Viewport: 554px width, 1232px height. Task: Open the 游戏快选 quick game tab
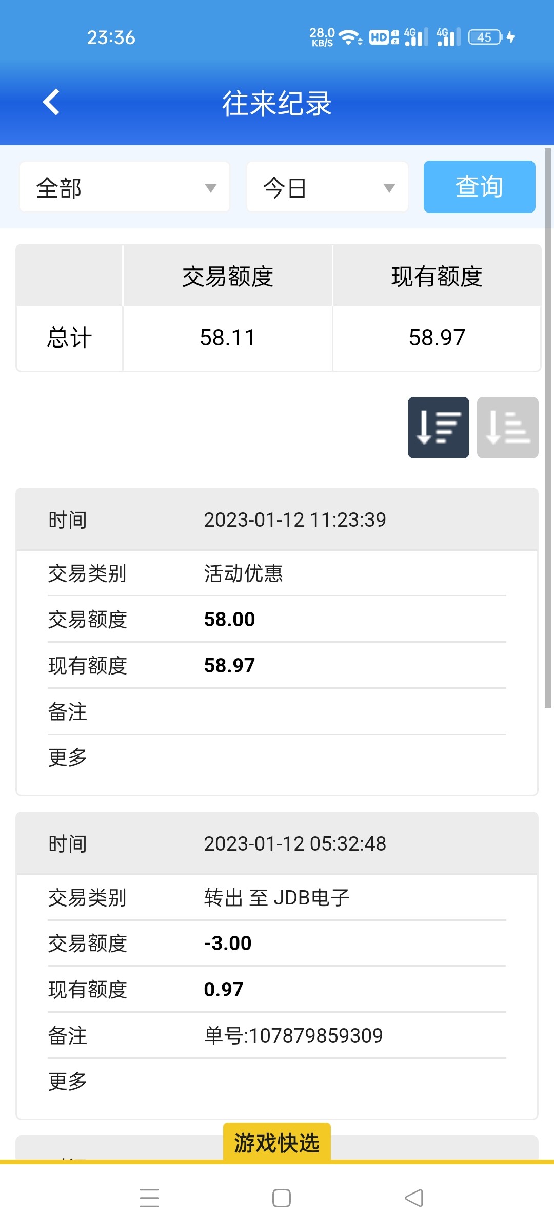pyautogui.click(x=276, y=1143)
